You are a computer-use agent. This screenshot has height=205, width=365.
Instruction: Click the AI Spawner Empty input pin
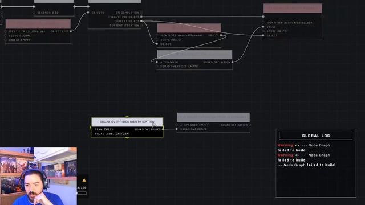pos(177,125)
